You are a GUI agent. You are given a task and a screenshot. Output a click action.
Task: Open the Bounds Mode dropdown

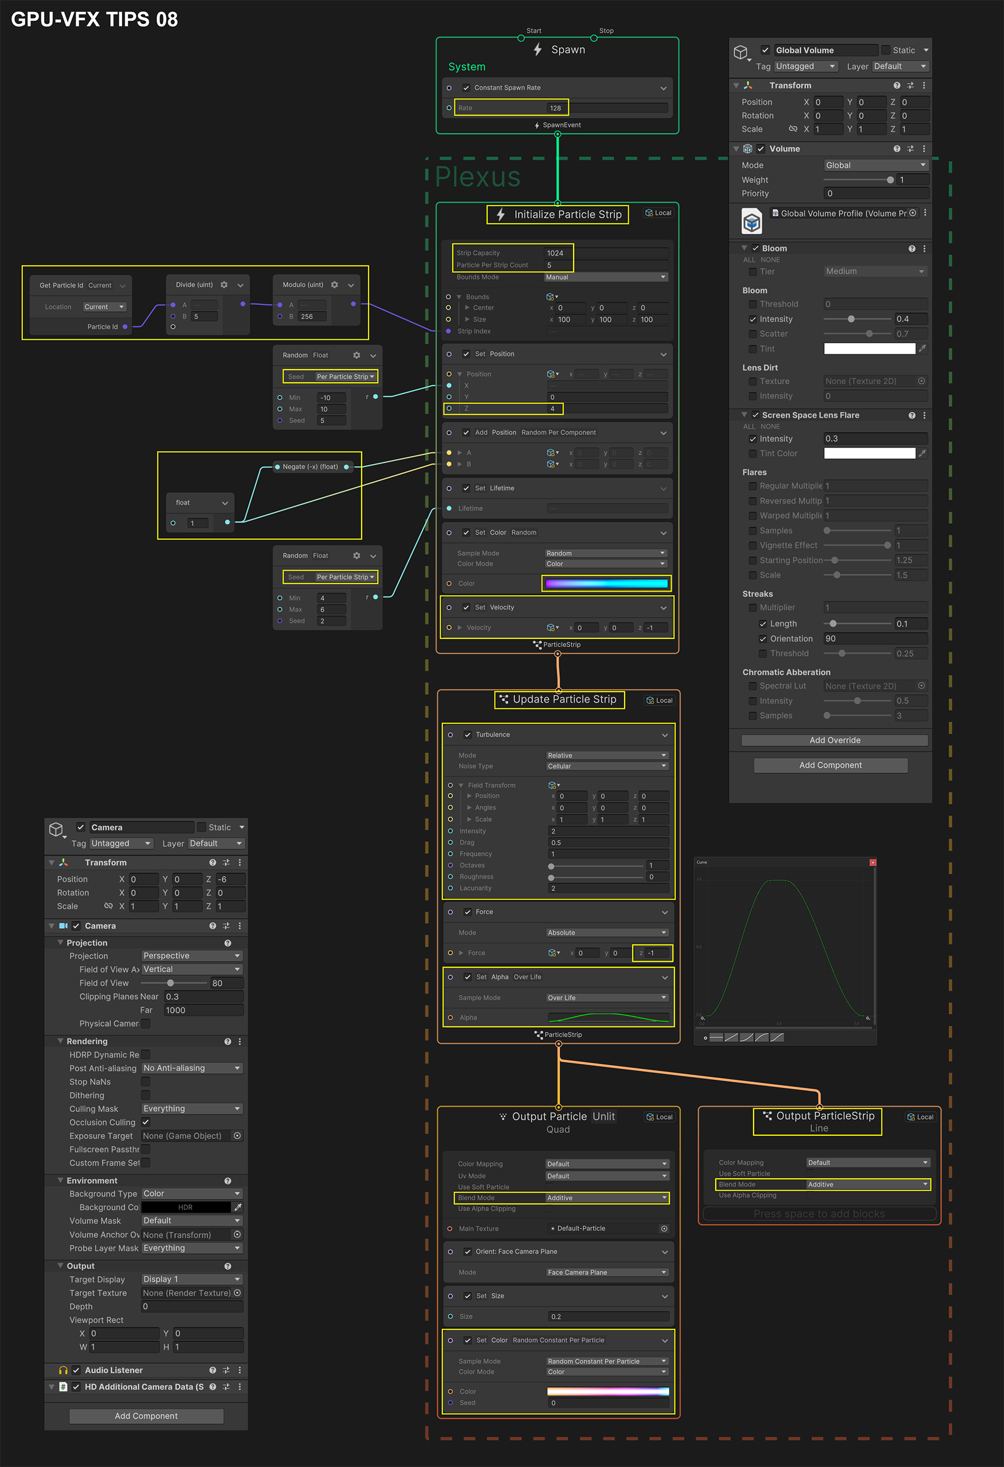tap(606, 277)
